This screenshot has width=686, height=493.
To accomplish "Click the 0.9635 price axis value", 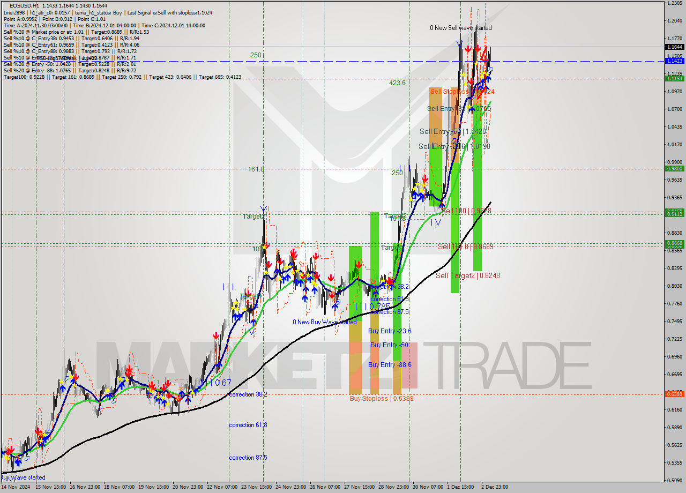I will pos(674,180).
